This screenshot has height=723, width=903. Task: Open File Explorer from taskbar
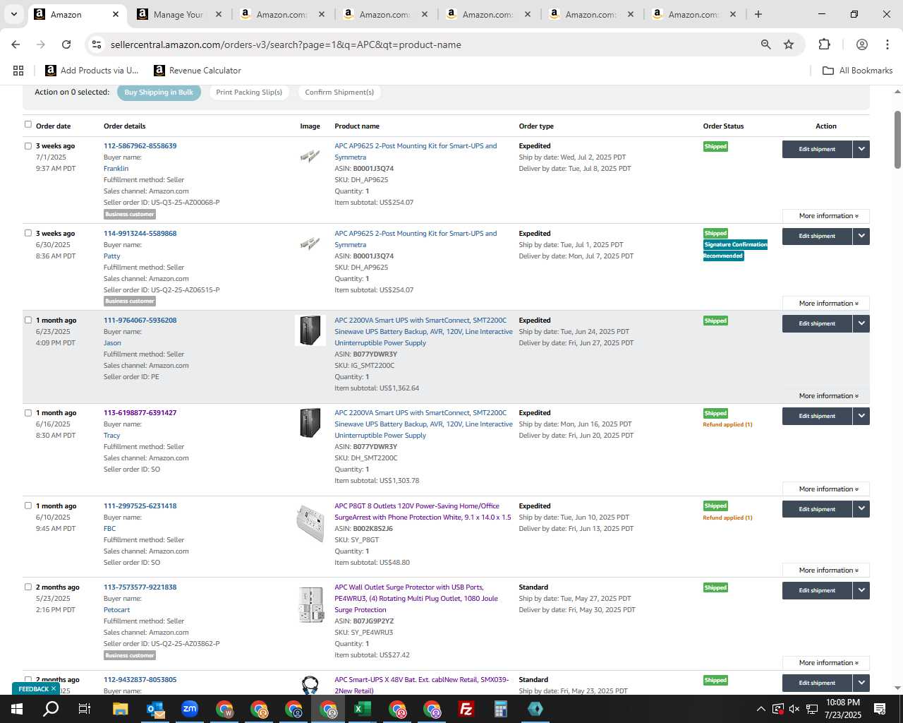[120, 709]
